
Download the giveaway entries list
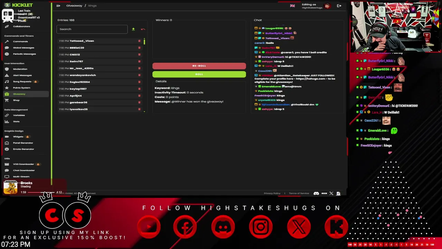tap(133, 29)
